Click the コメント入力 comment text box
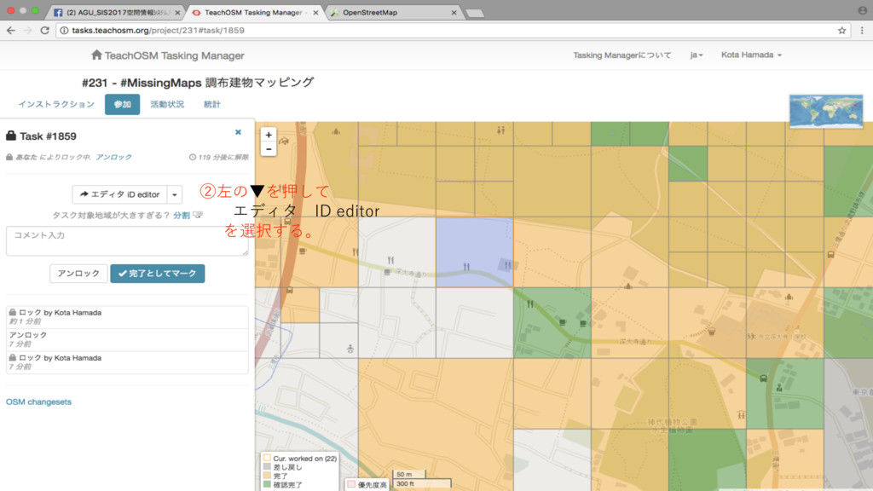Image resolution: width=873 pixels, height=491 pixels. pos(127,240)
